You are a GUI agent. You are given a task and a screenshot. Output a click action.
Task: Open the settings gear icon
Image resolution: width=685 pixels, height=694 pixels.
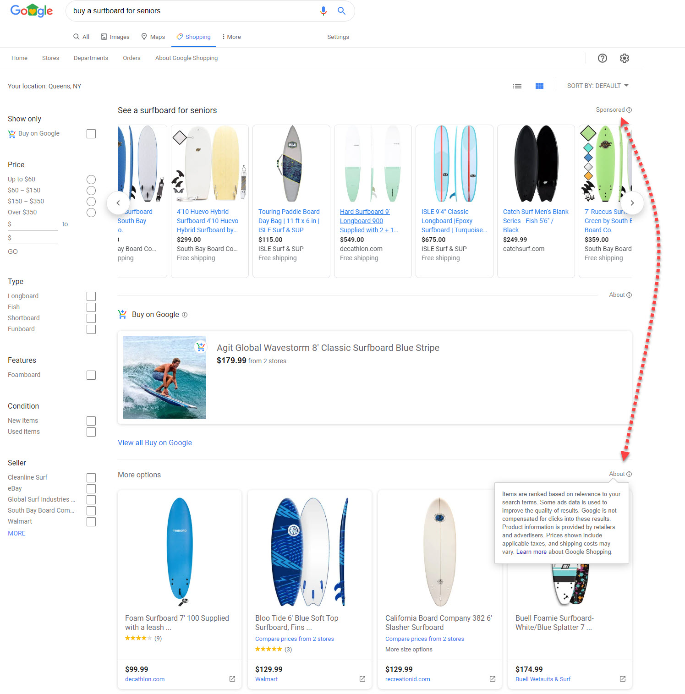pos(624,58)
